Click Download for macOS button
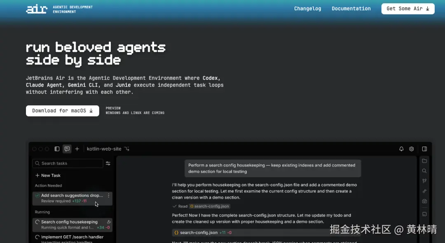This screenshot has height=243, width=445. click(63, 111)
